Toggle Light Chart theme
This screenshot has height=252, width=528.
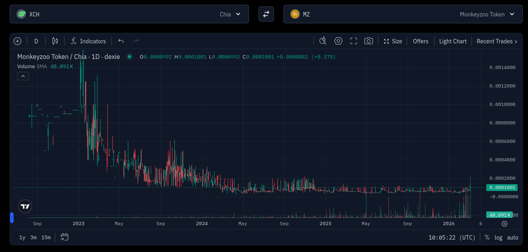click(453, 41)
